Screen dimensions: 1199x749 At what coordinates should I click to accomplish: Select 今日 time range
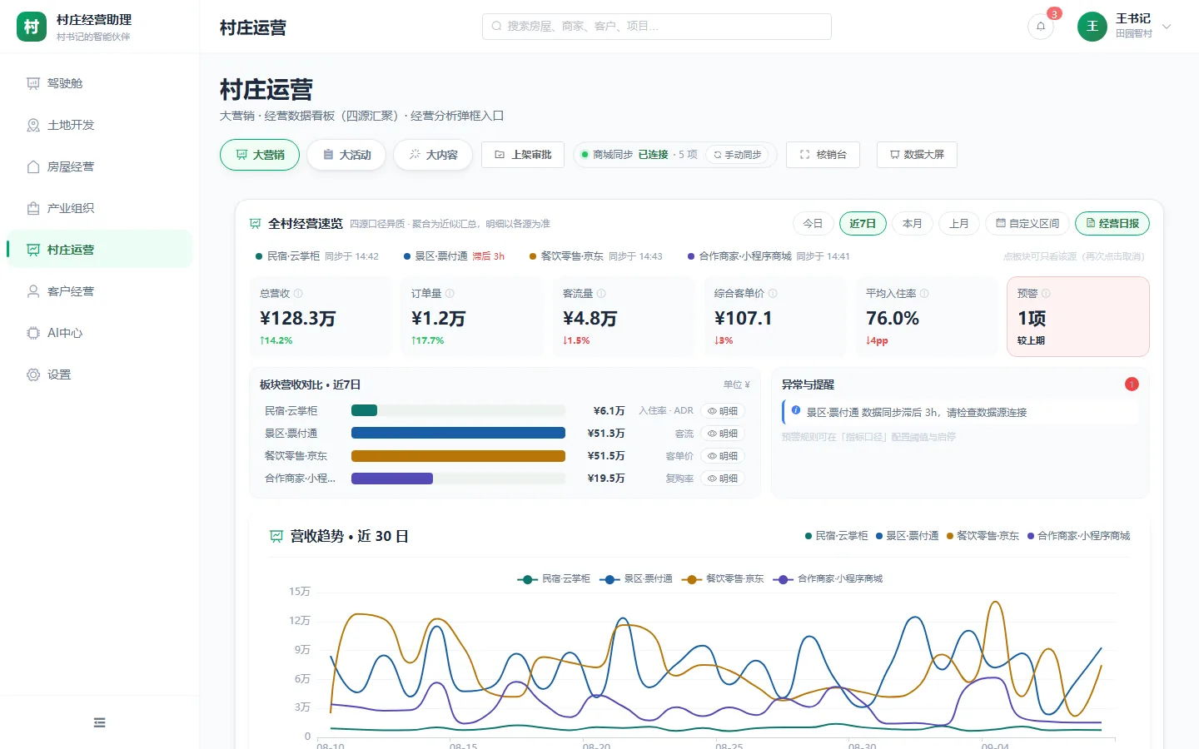(x=813, y=223)
